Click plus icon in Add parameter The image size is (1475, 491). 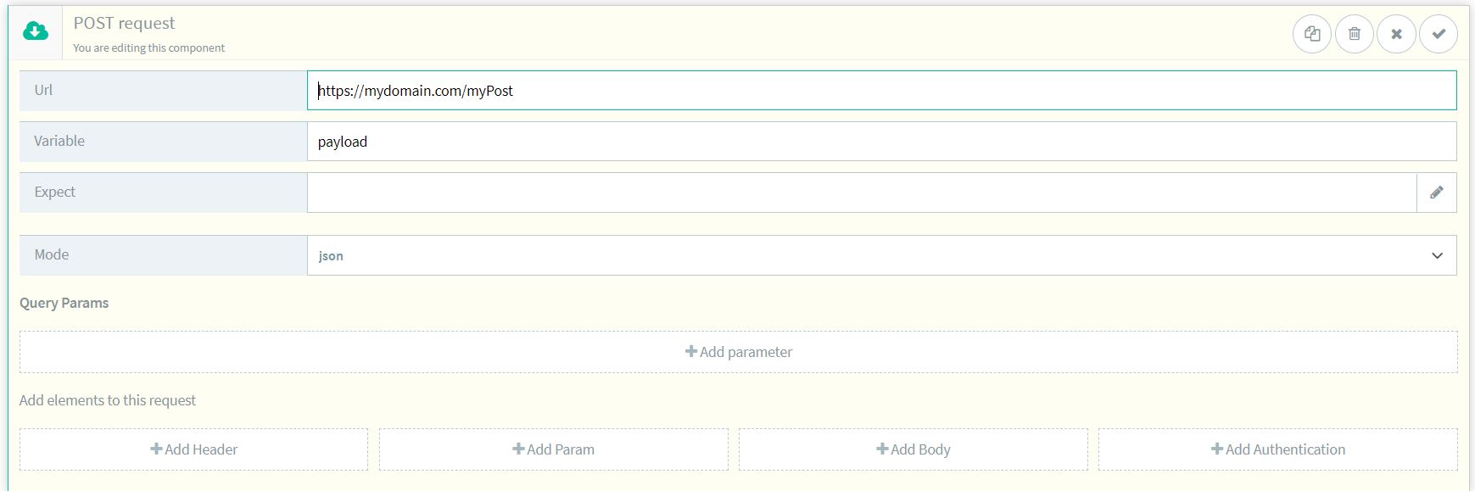(x=690, y=351)
